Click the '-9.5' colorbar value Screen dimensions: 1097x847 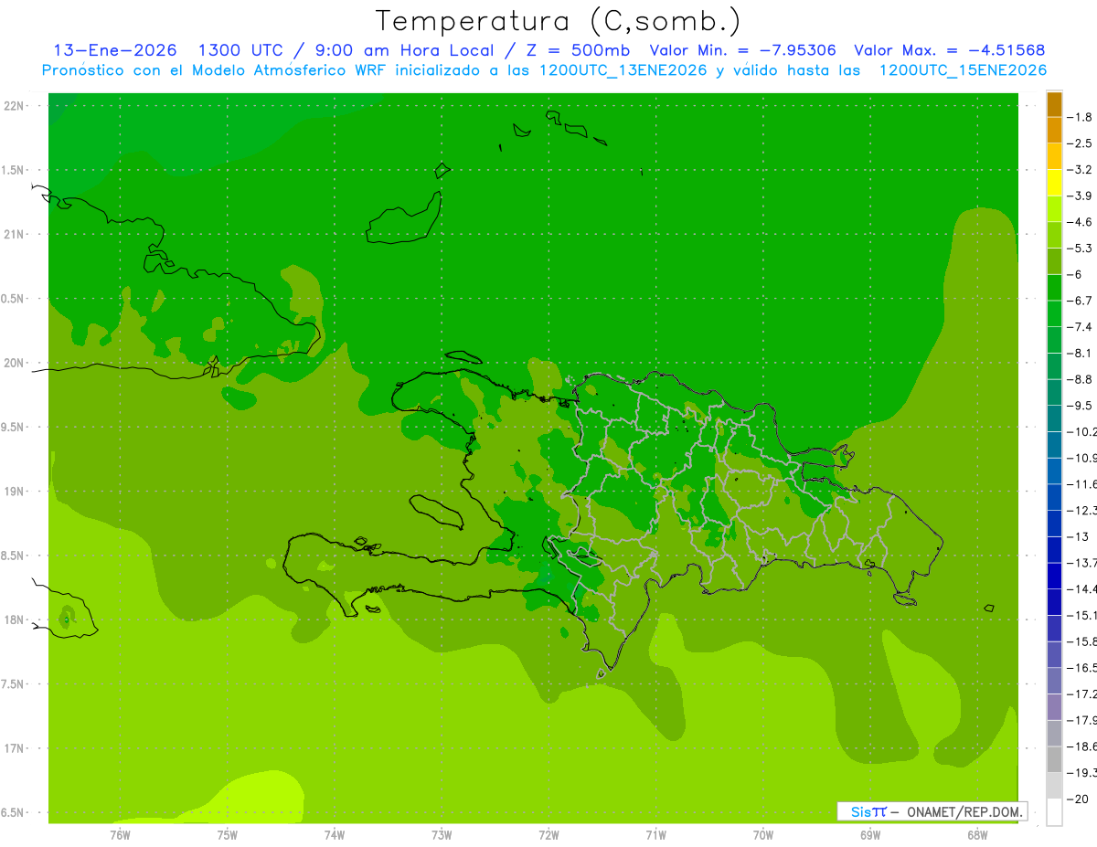(1081, 405)
